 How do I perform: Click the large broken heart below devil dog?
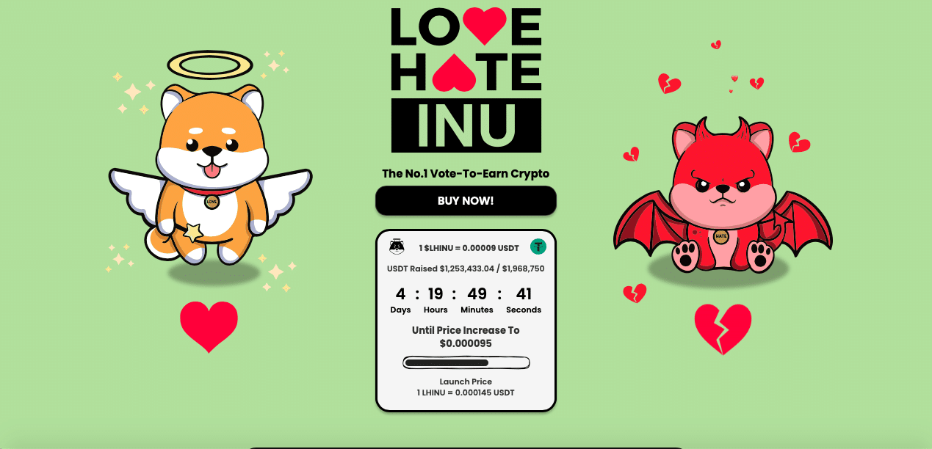[723, 329]
